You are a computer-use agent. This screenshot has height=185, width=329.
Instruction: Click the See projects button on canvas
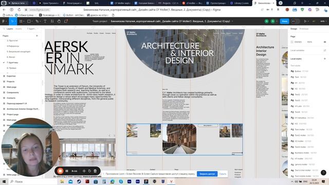point(208,125)
